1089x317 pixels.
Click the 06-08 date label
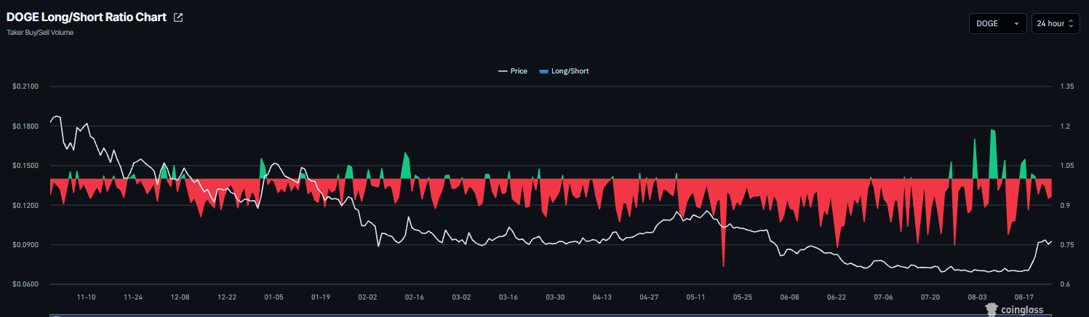coord(790,297)
